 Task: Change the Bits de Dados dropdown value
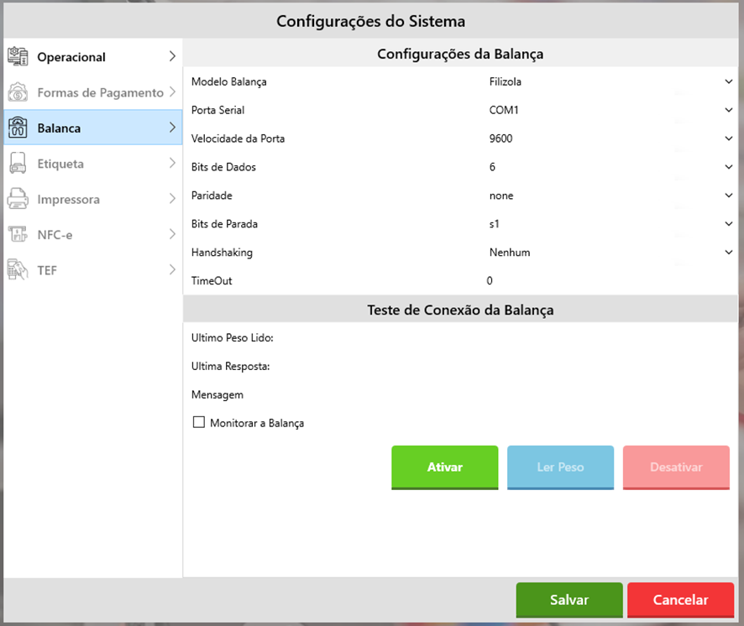(610, 167)
